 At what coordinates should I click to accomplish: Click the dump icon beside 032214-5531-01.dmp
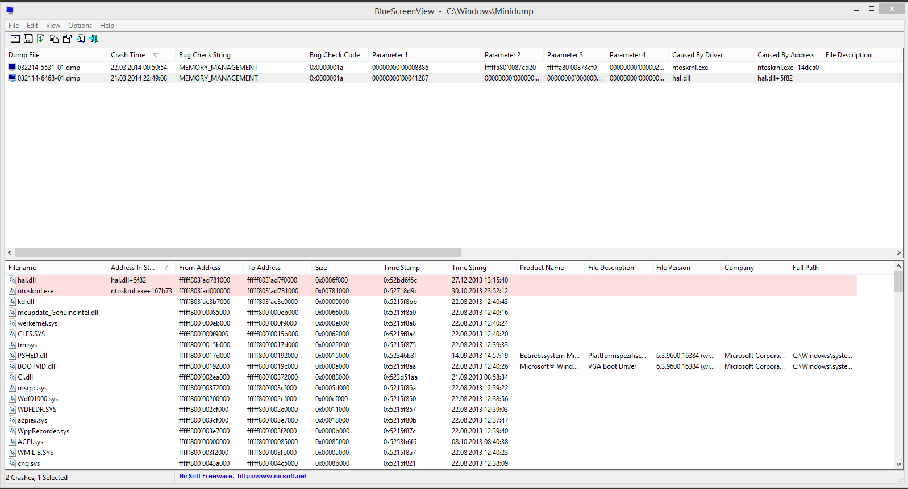point(12,67)
